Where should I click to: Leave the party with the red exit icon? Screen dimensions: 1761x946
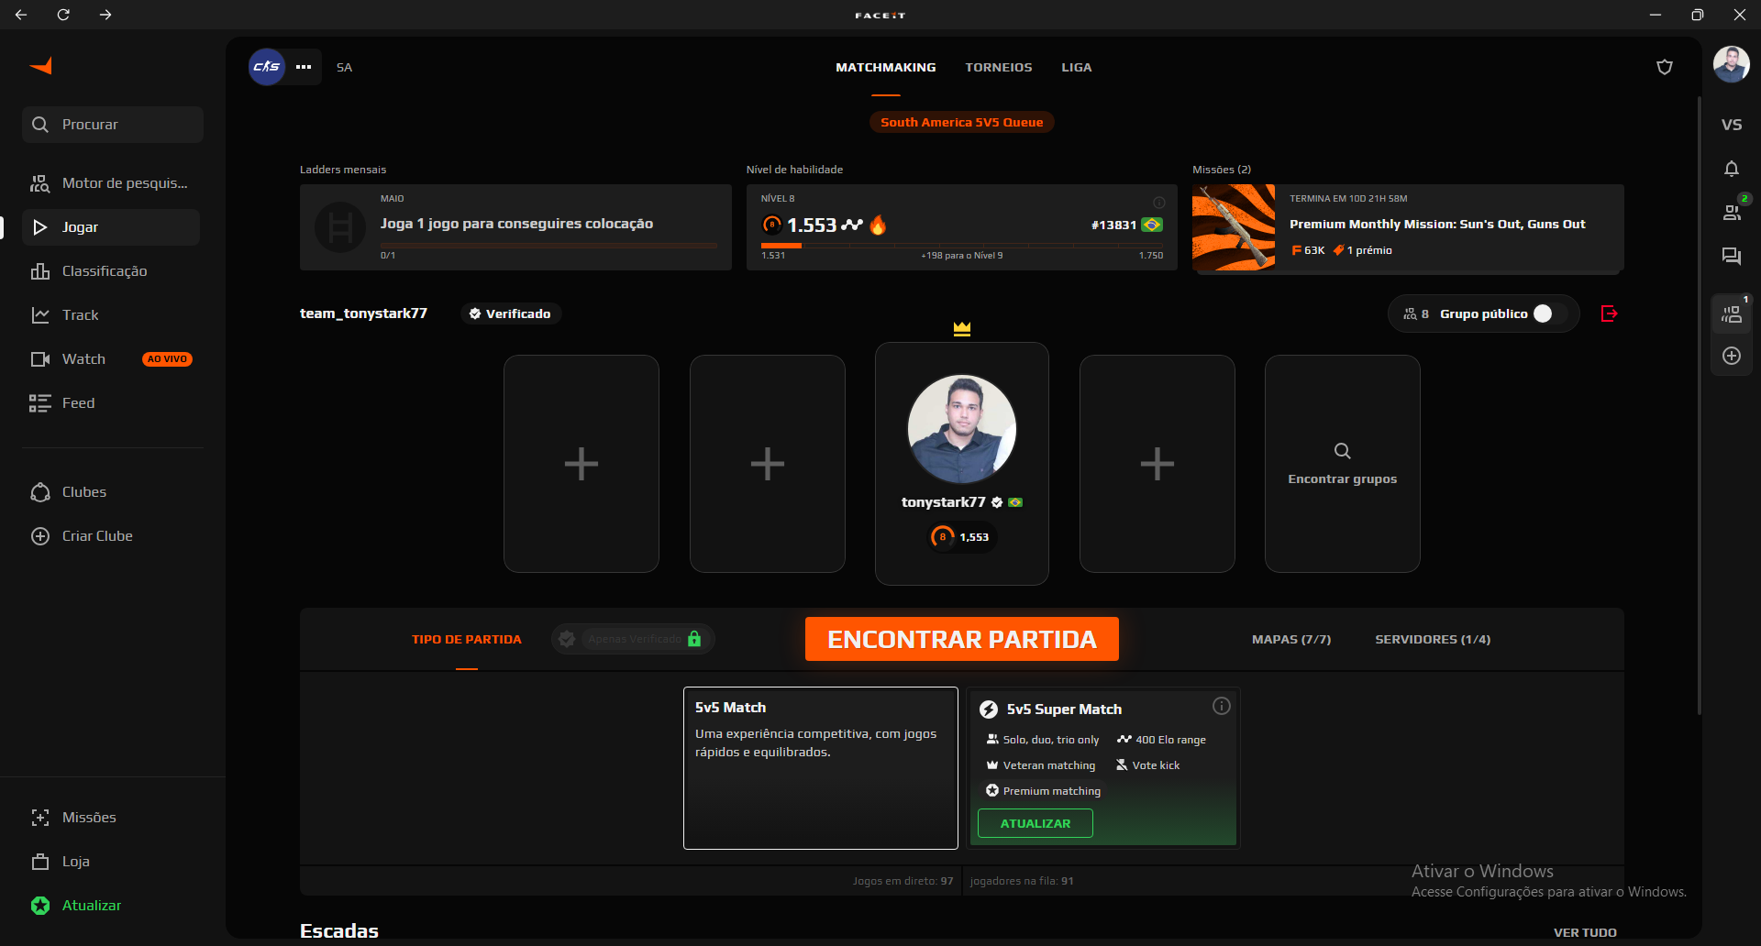[x=1609, y=313]
